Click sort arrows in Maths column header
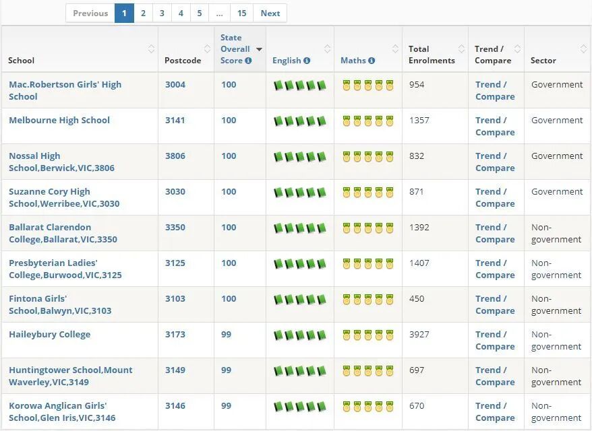 (395, 48)
